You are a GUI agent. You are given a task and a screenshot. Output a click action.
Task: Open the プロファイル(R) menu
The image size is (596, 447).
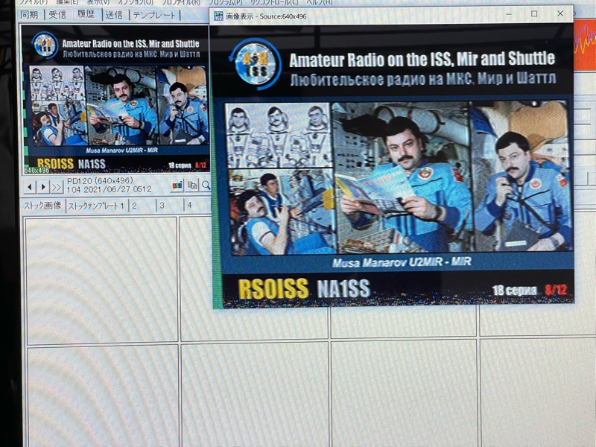tap(181, 2)
